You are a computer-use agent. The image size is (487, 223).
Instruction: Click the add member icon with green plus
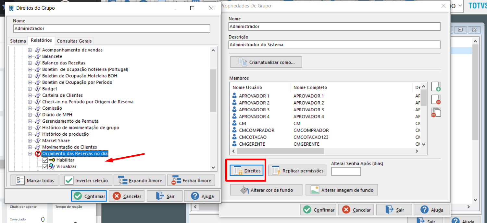pyautogui.click(x=436, y=87)
